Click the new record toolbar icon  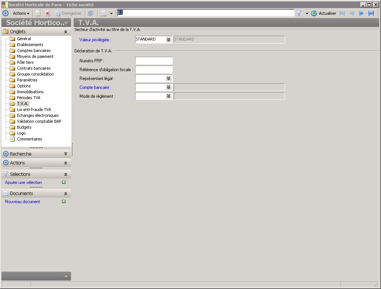tap(38, 13)
